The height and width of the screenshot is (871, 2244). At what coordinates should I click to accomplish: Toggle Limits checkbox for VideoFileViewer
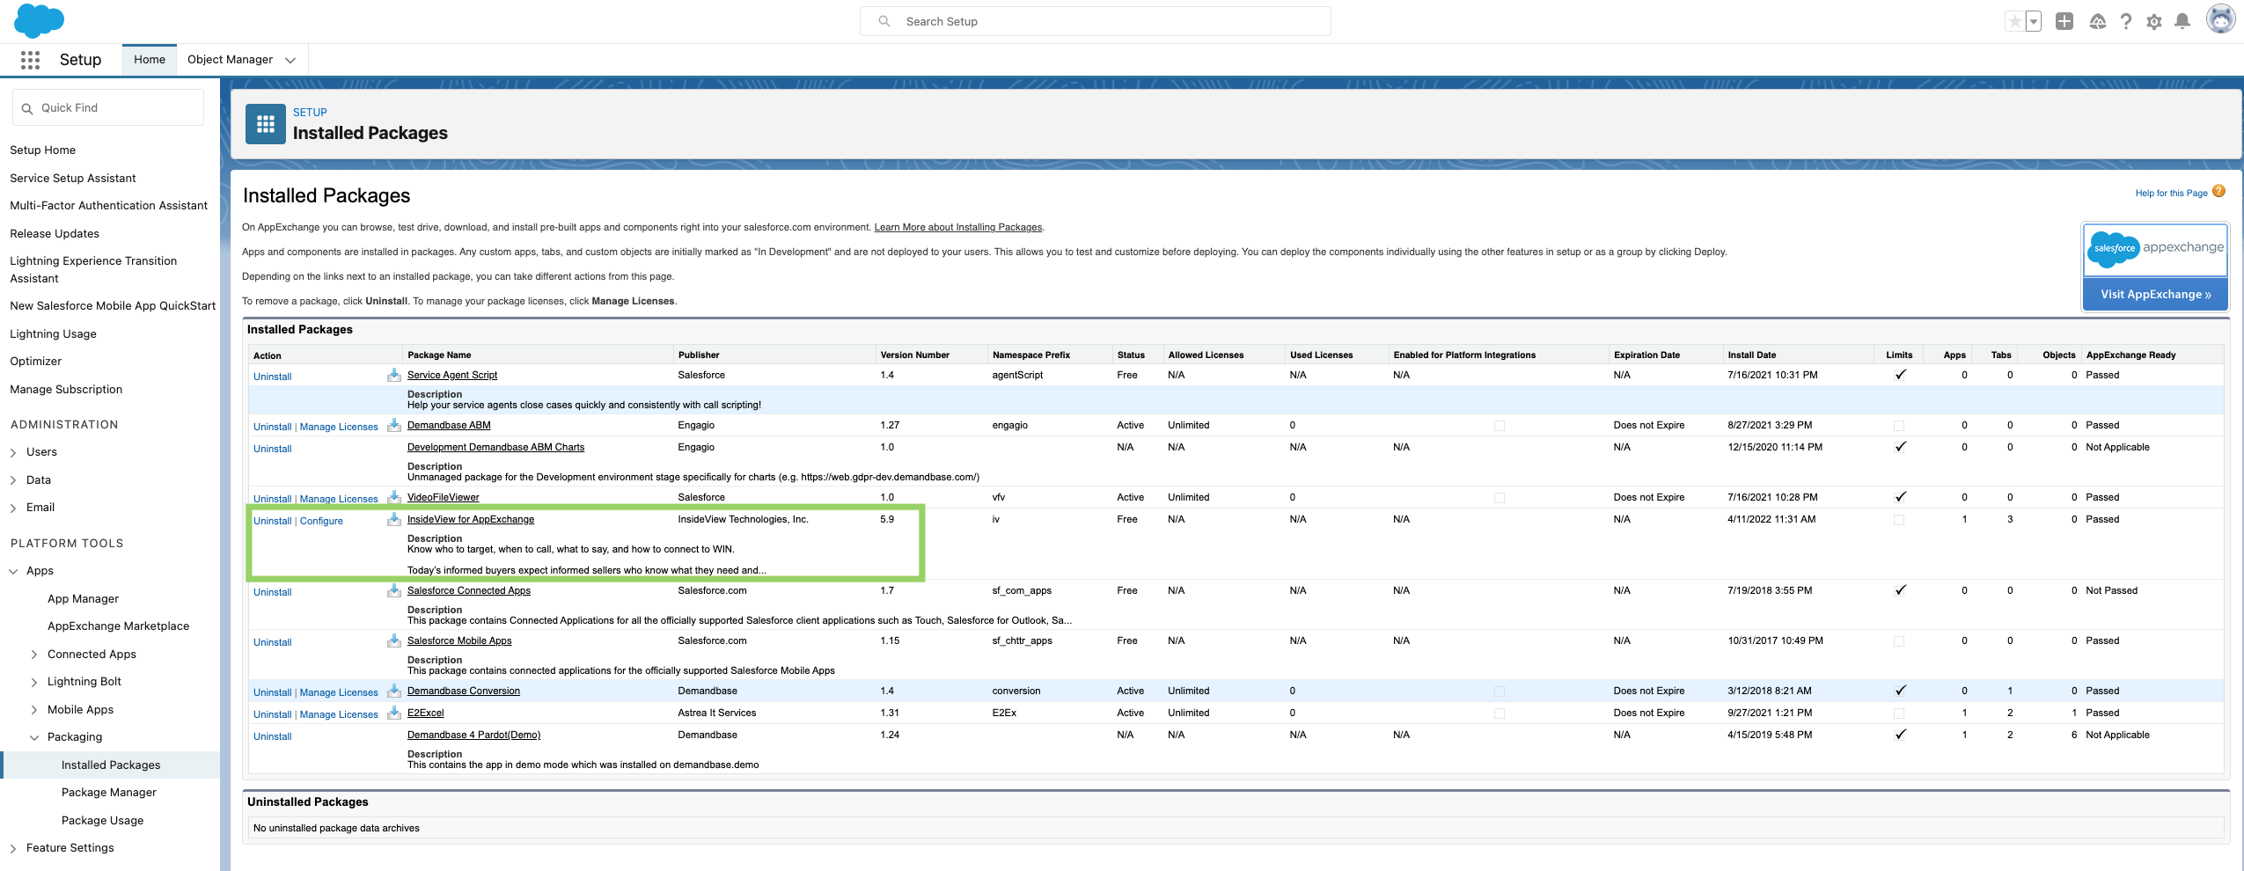pos(1900,497)
